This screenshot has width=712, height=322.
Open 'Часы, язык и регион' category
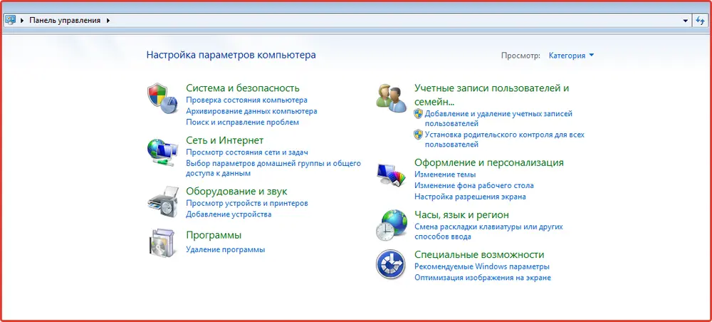[x=462, y=214]
